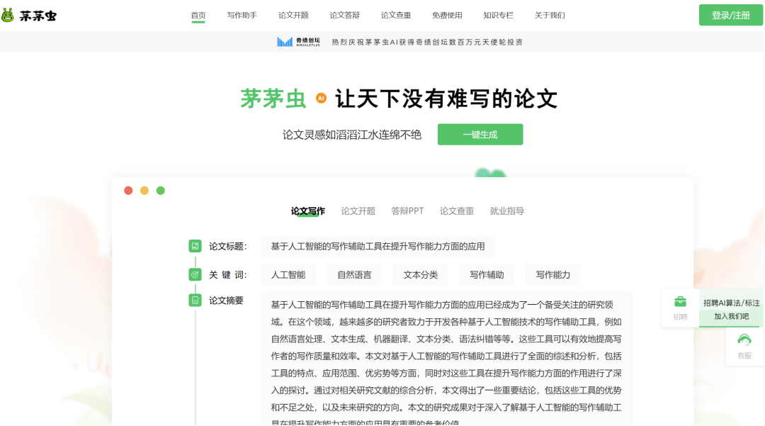Switch to the 就业指导 tab
The height and width of the screenshot is (426, 765).
(x=506, y=211)
